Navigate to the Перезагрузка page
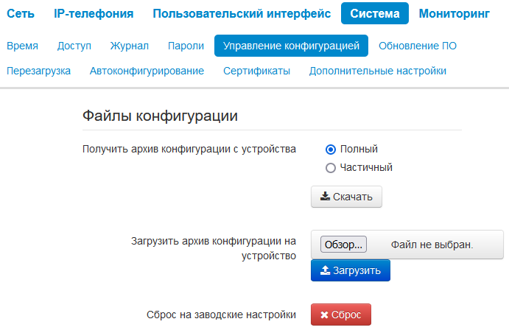 click(38, 71)
